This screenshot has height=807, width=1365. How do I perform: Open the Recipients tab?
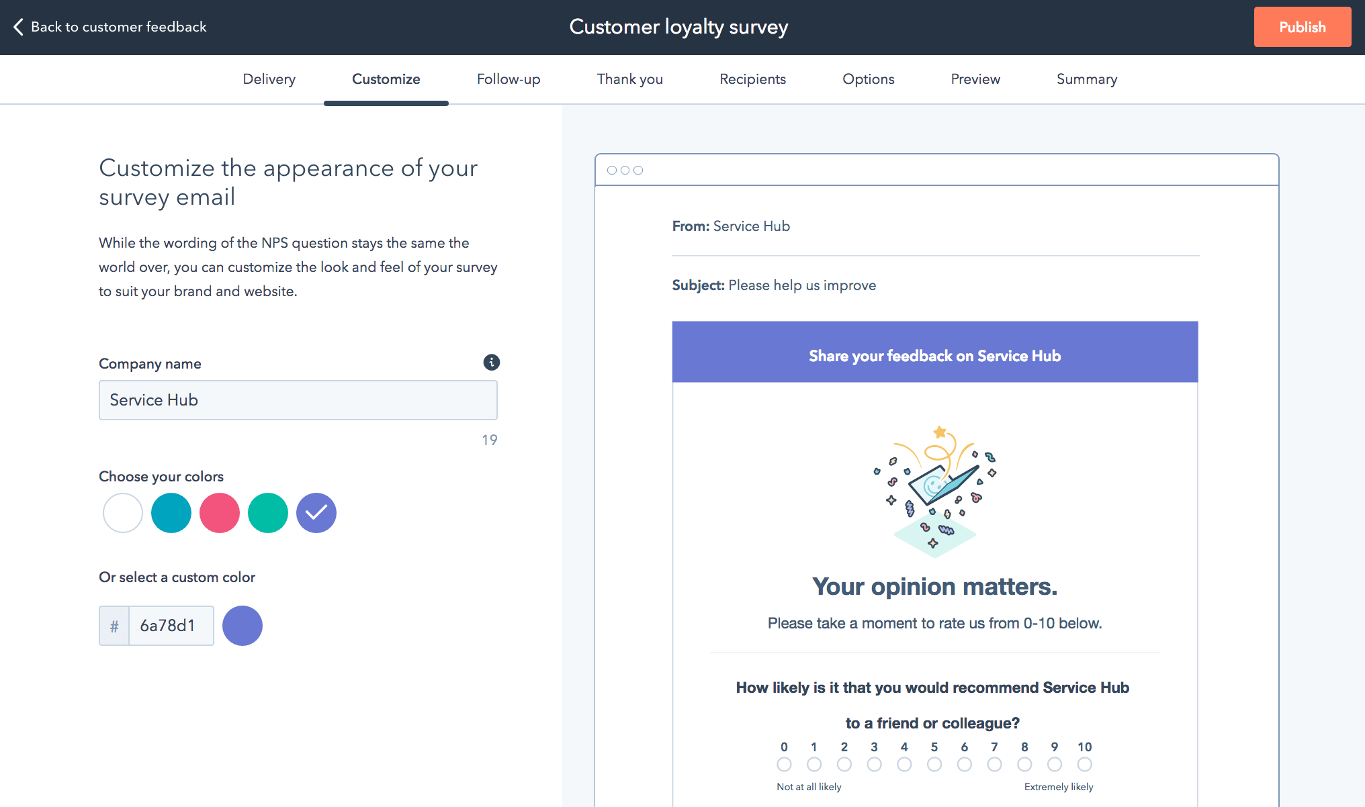click(x=752, y=79)
